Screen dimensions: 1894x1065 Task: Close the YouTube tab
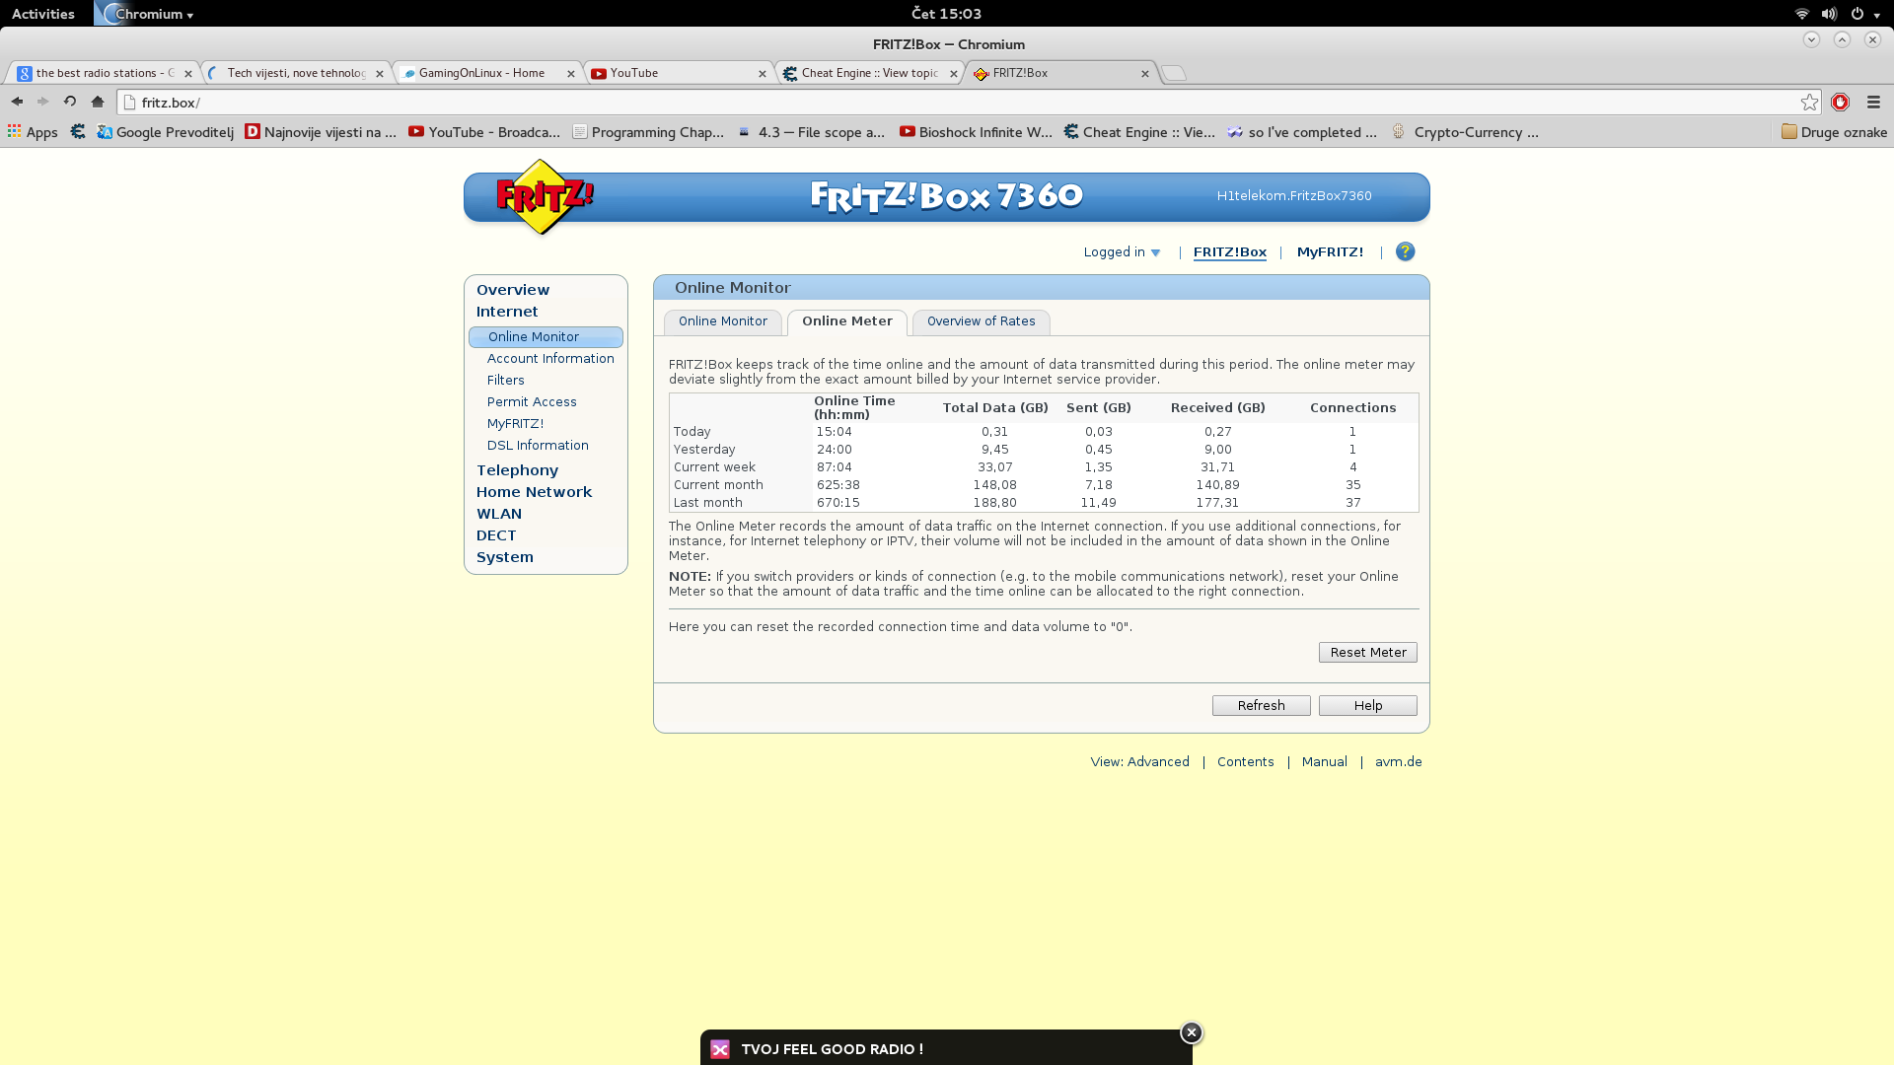click(762, 74)
